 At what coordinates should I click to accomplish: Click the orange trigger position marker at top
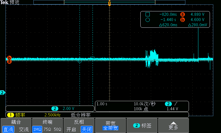[x=109, y=4]
